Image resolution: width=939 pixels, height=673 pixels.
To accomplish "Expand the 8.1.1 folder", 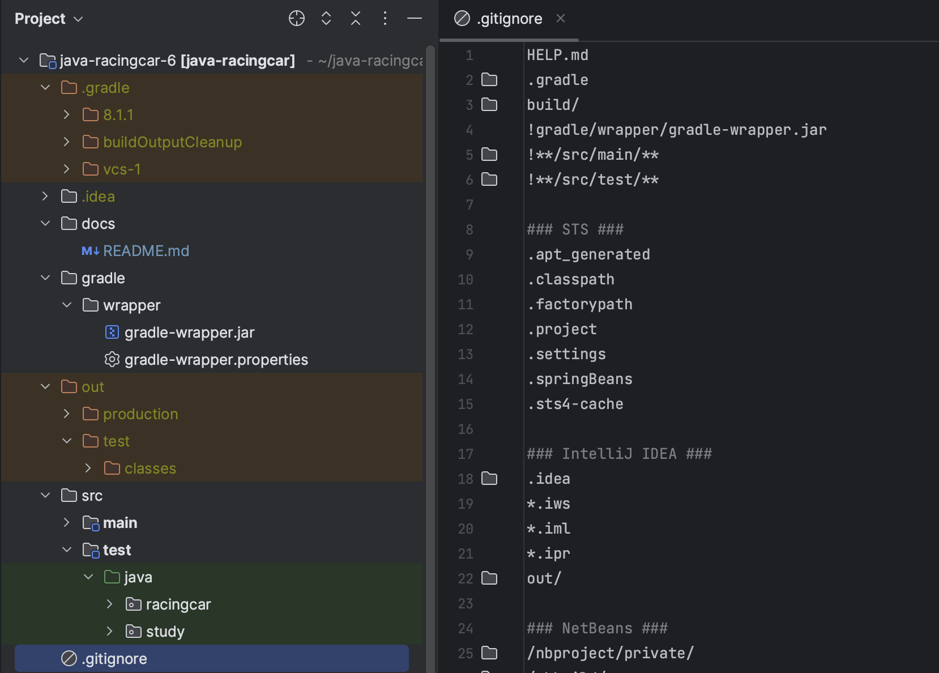I will point(67,114).
